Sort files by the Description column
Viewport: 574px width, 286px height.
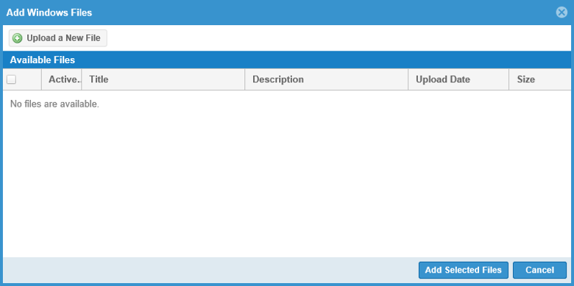[x=327, y=79]
